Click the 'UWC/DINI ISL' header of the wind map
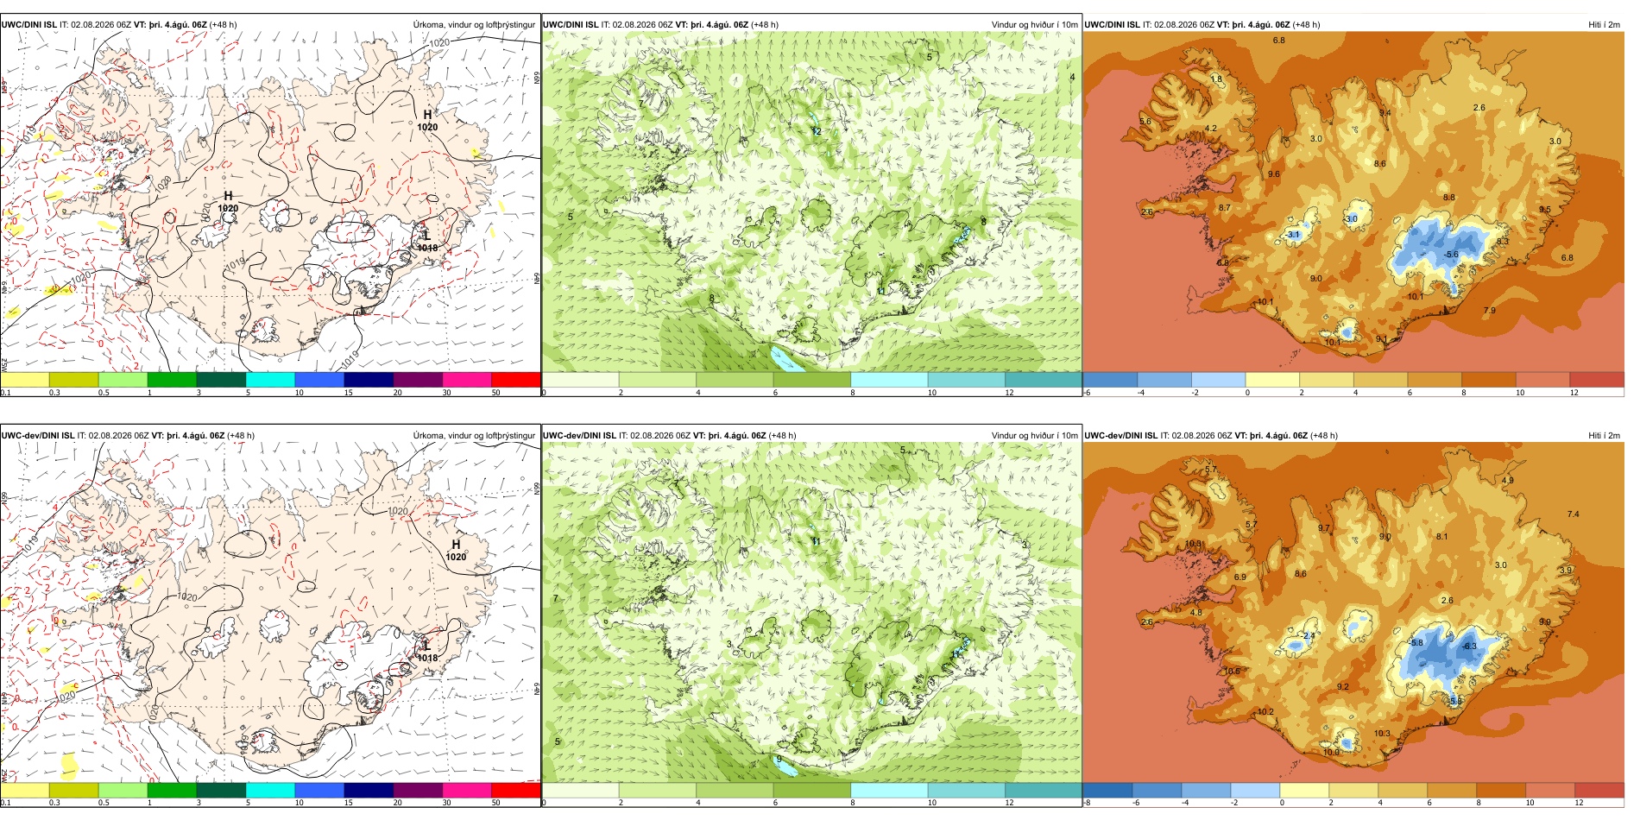The height and width of the screenshot is (820, 1640). click(x=571, y=24)
